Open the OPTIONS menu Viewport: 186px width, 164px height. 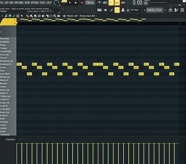click(x=35, y=2)
